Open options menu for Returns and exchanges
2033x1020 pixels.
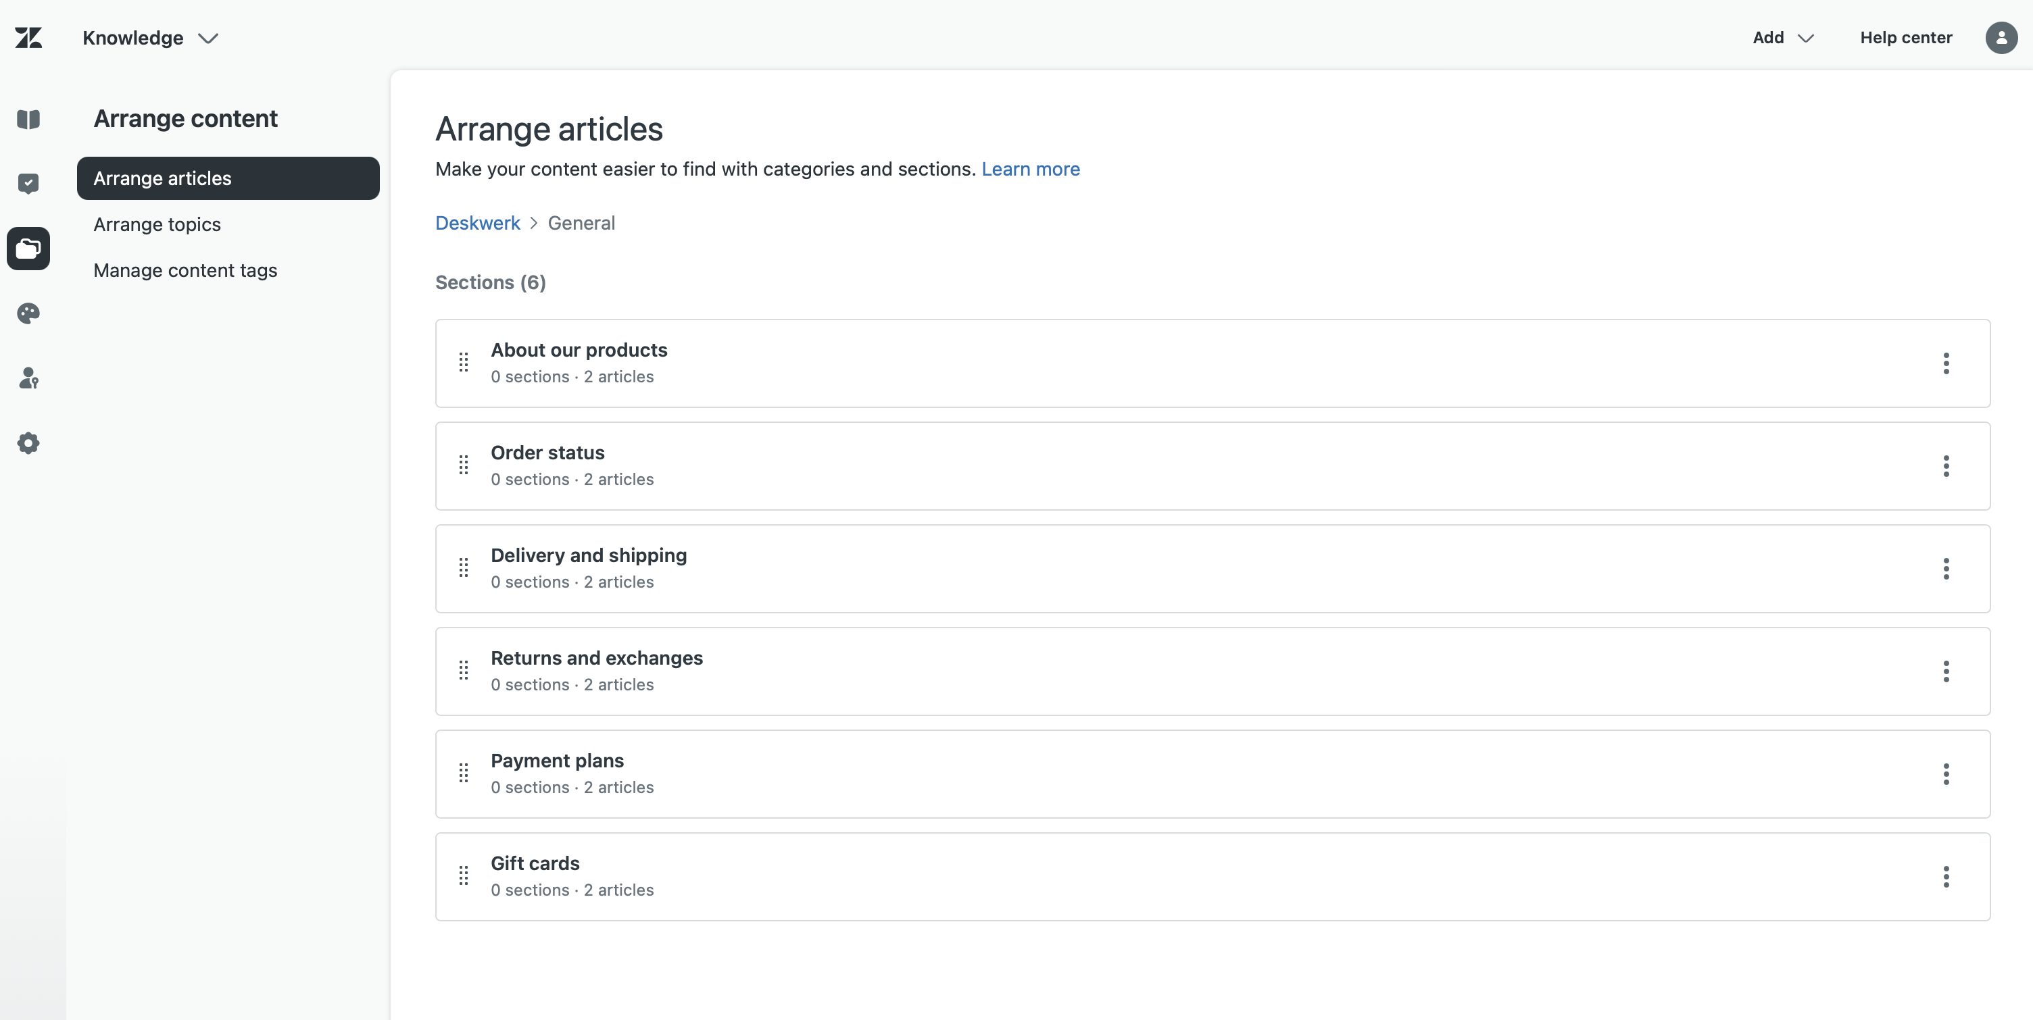pyautogui.click(x=1945, y=671)
